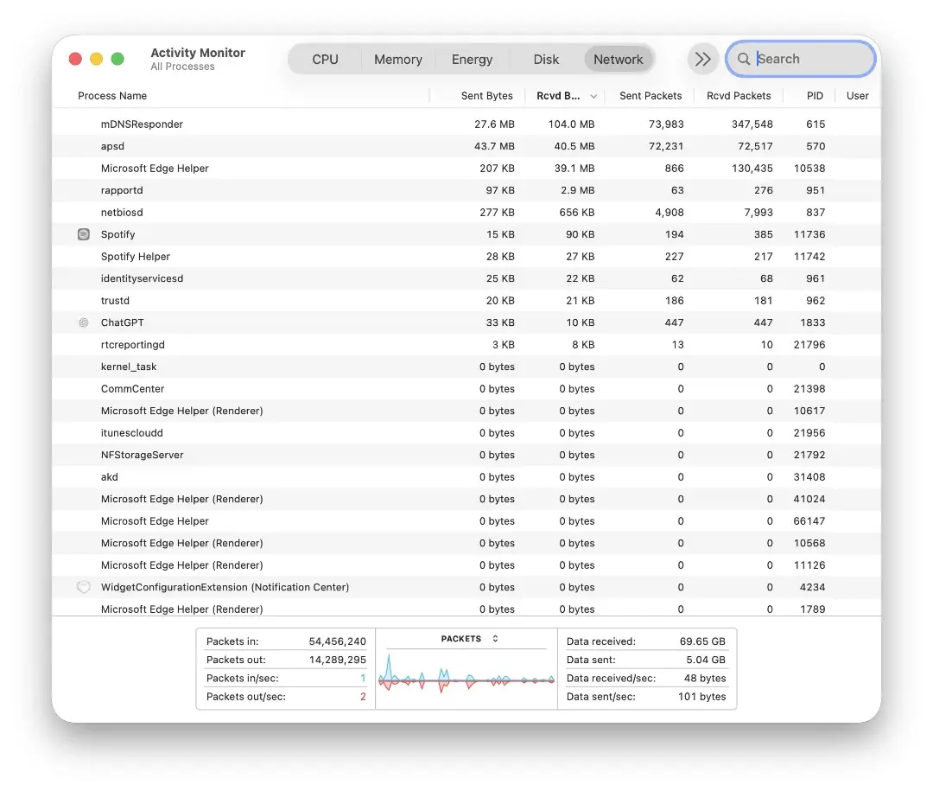Minimize the window with the yellow button
The height and width of the screenshot is (791, 933).
tap(97, 59)
